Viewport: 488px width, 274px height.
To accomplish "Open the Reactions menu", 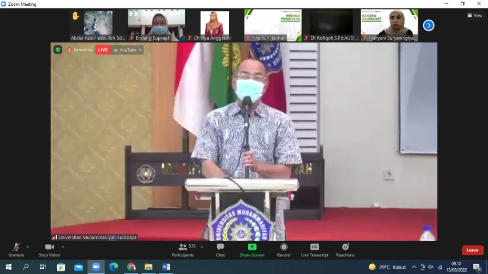I will click(x=345, y=250).
